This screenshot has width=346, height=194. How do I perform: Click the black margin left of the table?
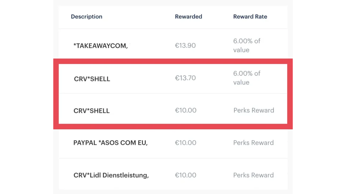[25, 97]
